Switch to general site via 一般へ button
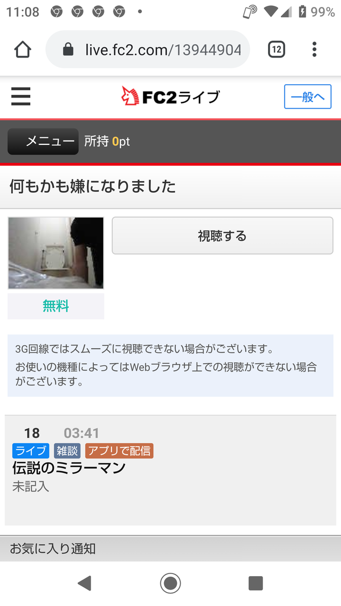This screenshot has width=341, height=606. [308, 96]
